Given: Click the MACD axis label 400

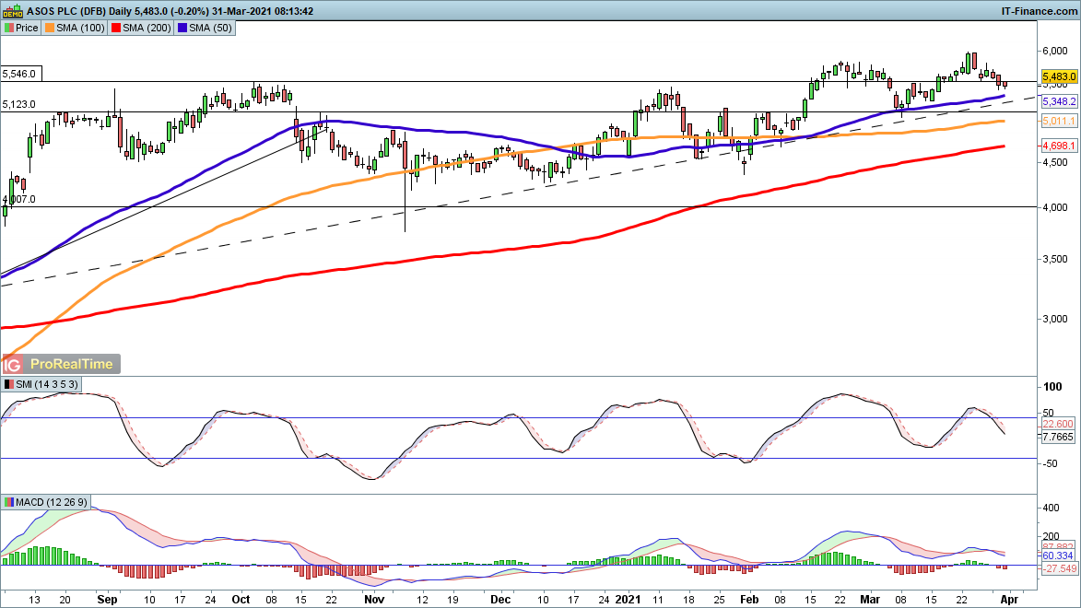Looking at the screenshot, I should (x=1052, y=508).
